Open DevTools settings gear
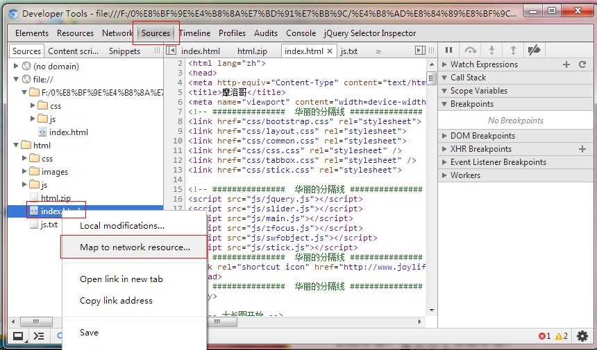The height and width of the screenshot is (350, 597). tap(582, 336)
